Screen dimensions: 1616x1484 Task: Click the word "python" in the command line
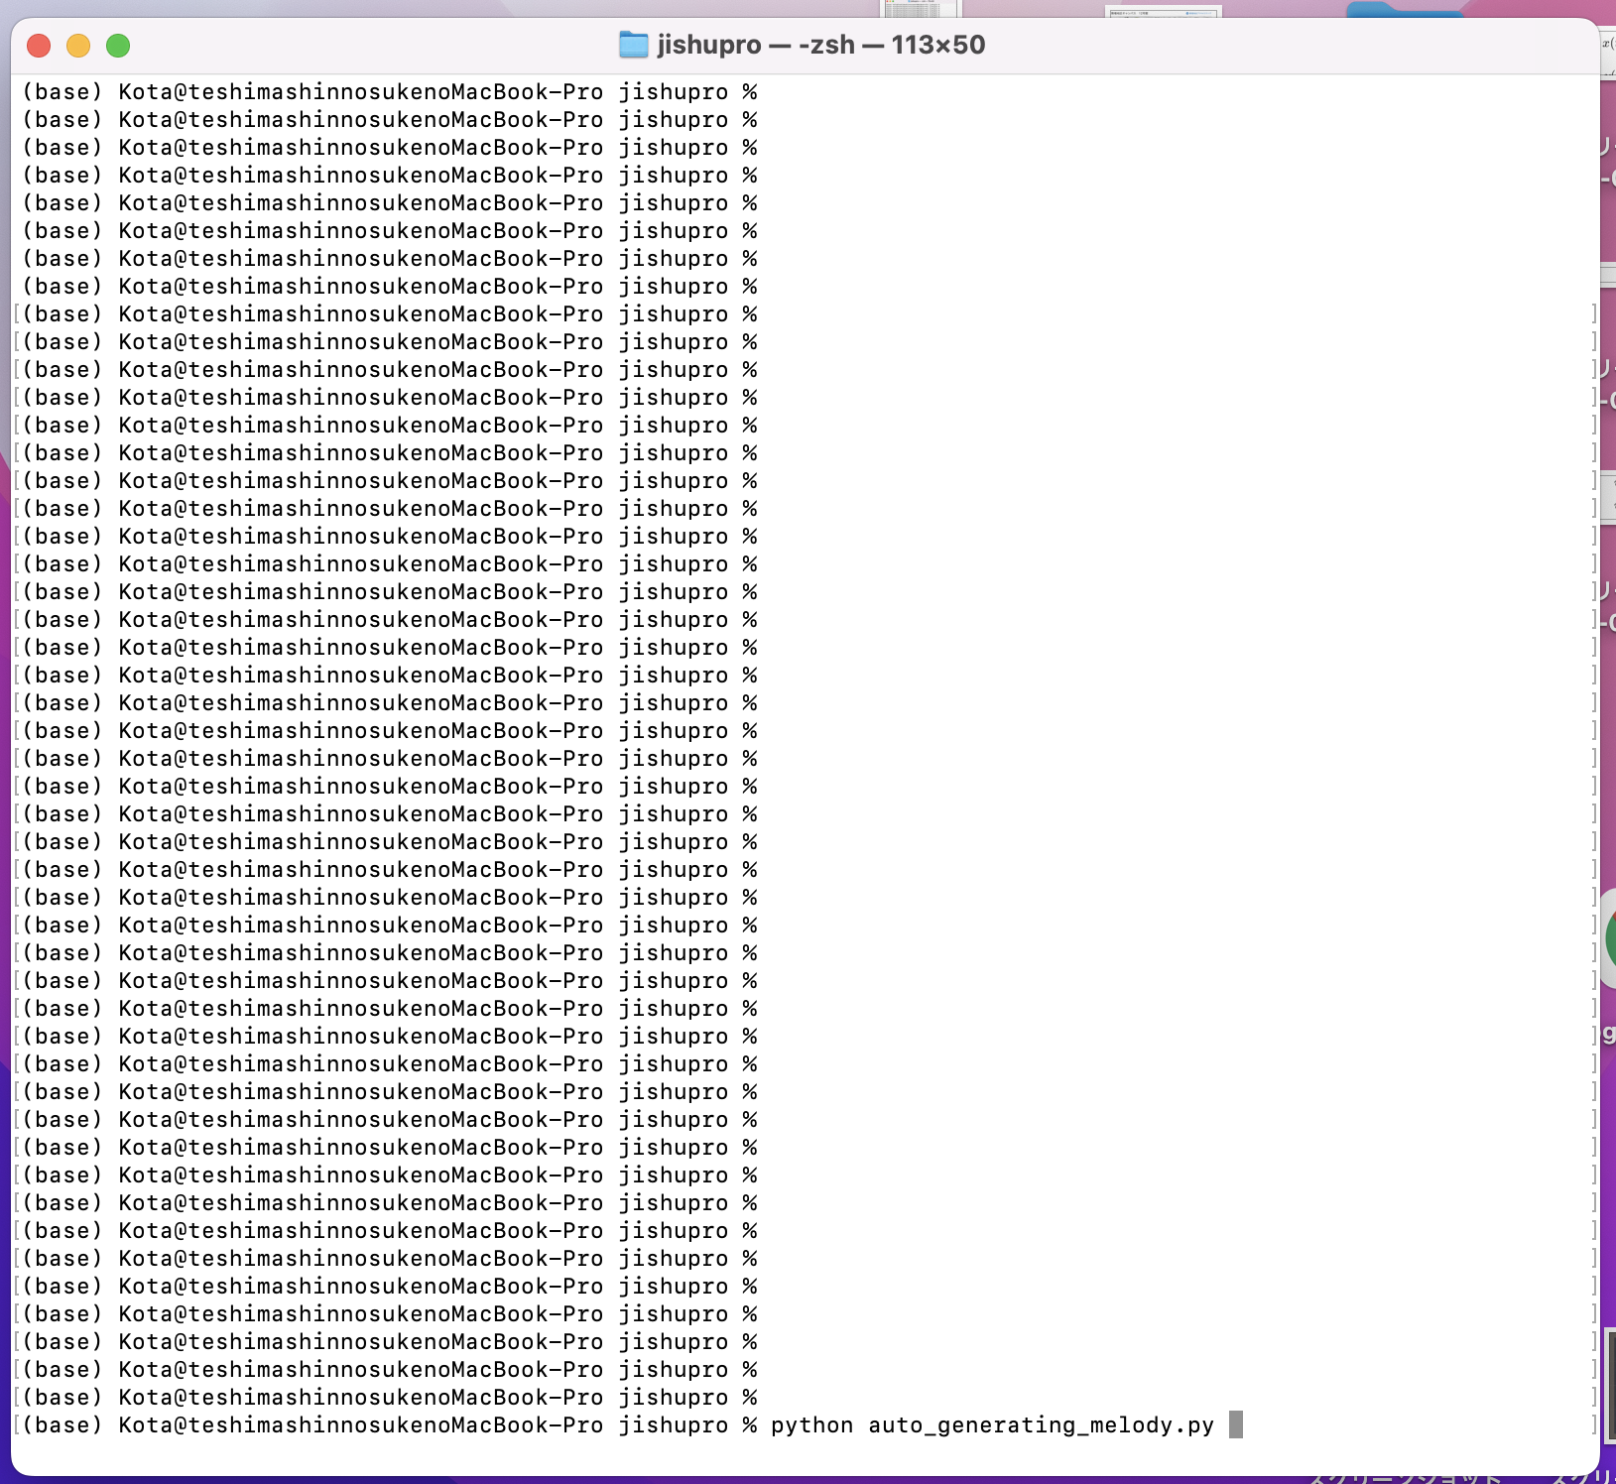coord(811,1425)
